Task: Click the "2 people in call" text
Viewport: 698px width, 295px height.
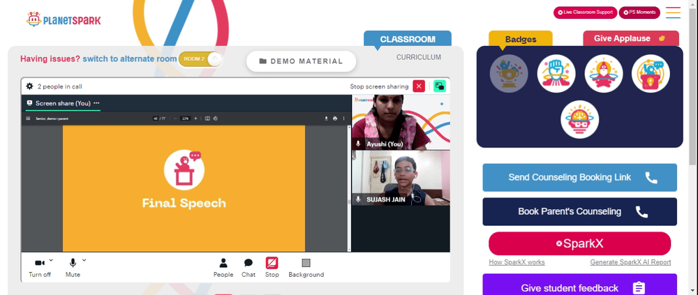Action: tap(59, 86)
